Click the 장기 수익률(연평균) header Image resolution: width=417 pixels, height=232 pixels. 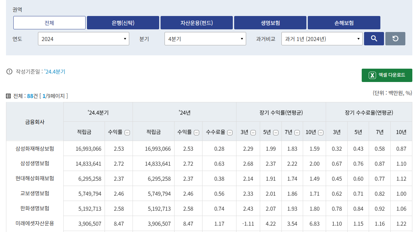click(281, 113)
